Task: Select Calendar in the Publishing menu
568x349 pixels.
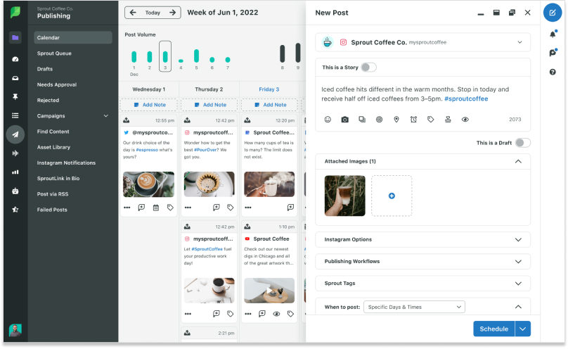Action: [73, 38]
